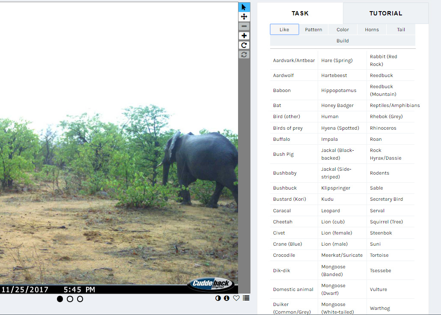Open the TUTORIAL tab
Image resolution: width=441 pixels, height=315 pixels.
click(x=385, y=13)
